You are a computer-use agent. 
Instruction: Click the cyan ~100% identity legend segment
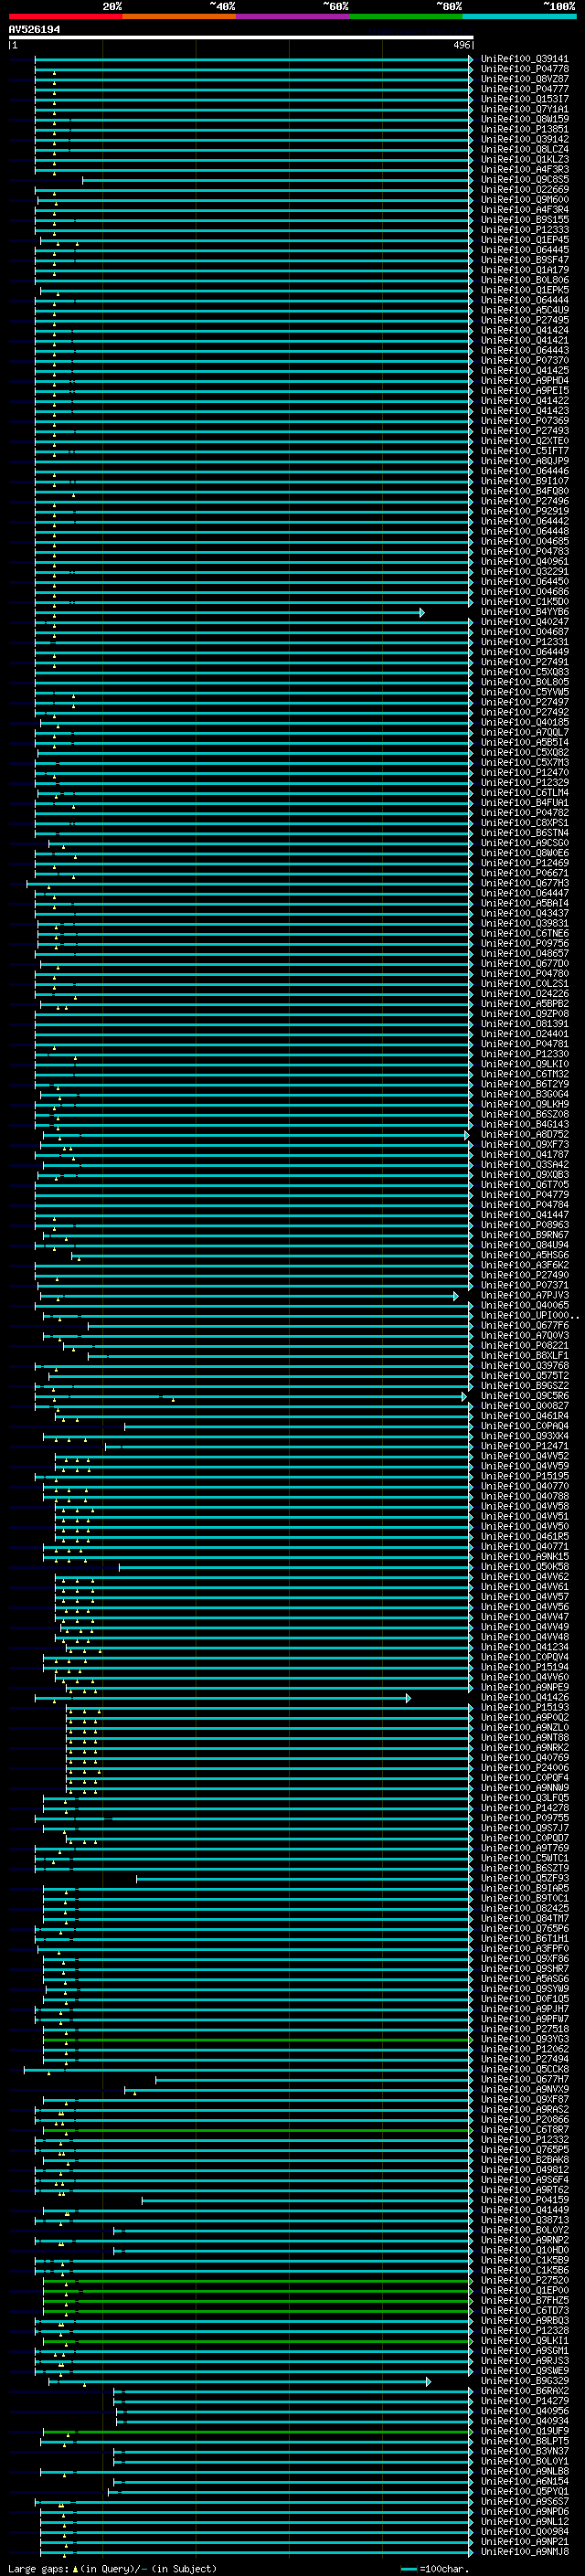point(519,16)
